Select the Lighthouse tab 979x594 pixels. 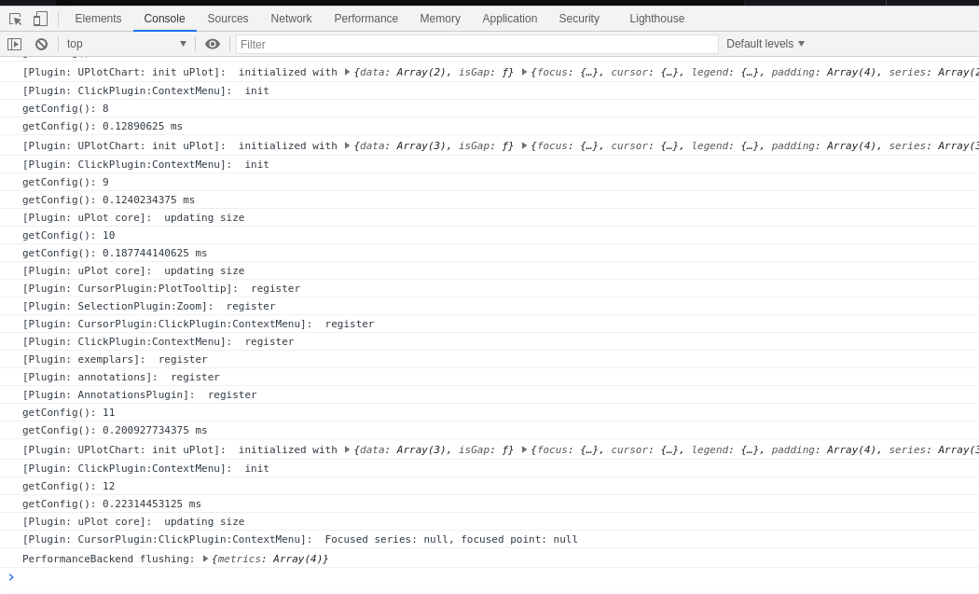pyautogui.click(x=656, y=19)
